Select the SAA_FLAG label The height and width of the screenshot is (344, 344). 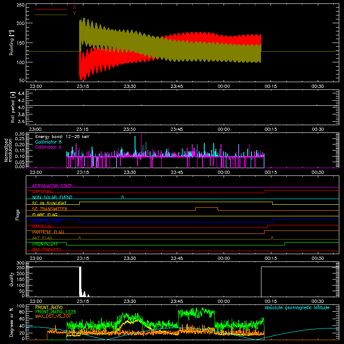(42, 226)
